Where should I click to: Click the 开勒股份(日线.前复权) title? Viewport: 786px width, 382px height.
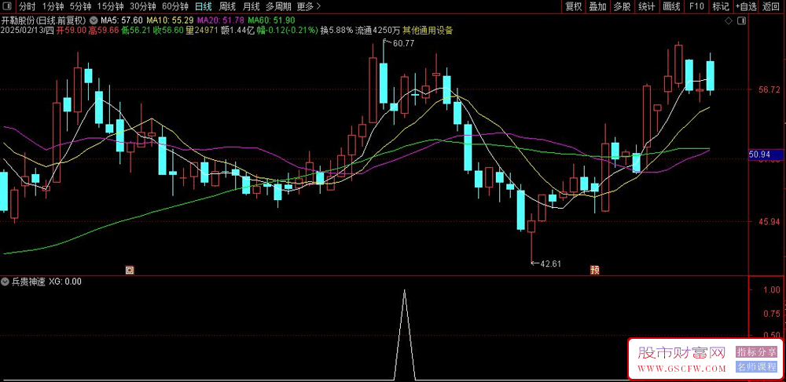[x=45, y=21]
